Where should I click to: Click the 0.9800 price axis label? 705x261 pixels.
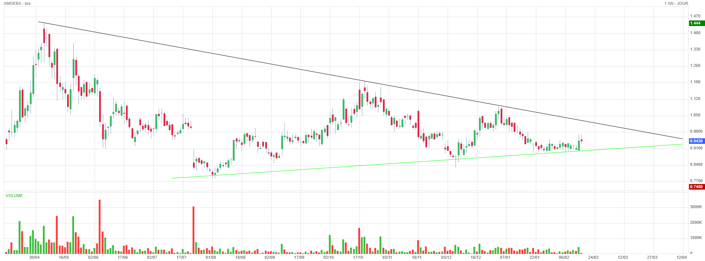click(x=696, y=131)
